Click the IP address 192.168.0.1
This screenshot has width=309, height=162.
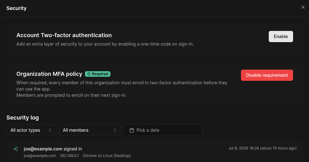(69, 156)
